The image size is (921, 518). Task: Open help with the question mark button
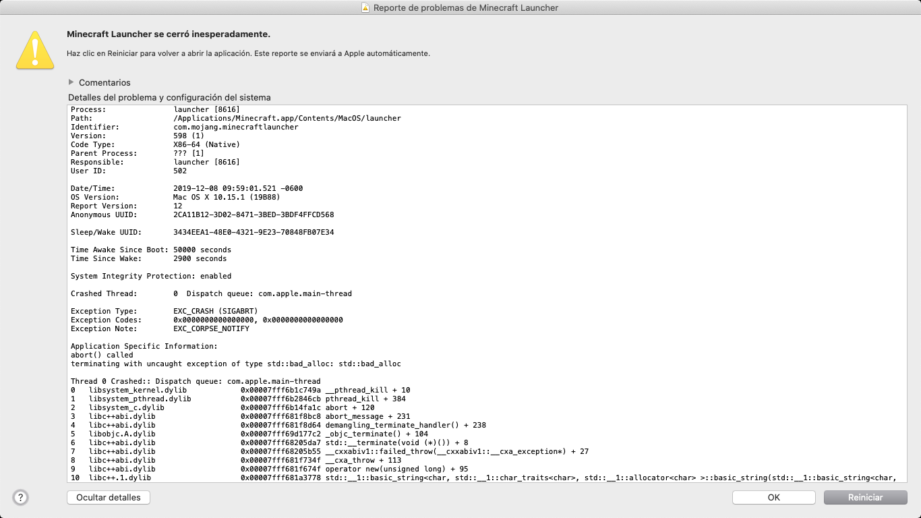(x=21, y=498)
